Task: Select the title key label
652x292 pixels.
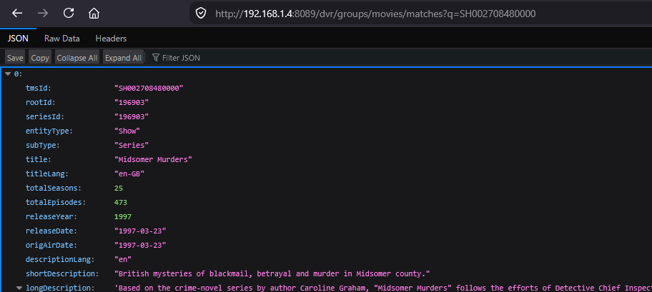Action: [39, 159]
